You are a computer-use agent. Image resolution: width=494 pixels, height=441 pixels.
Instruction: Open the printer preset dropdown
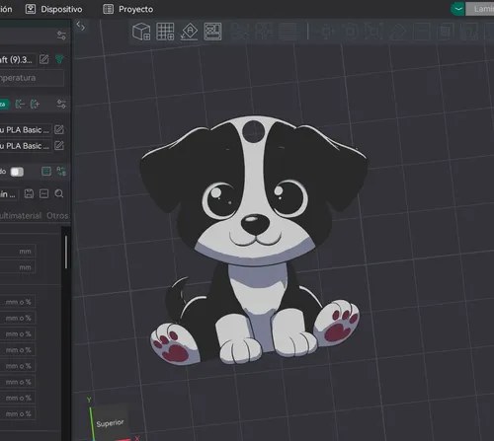[17, 60]
